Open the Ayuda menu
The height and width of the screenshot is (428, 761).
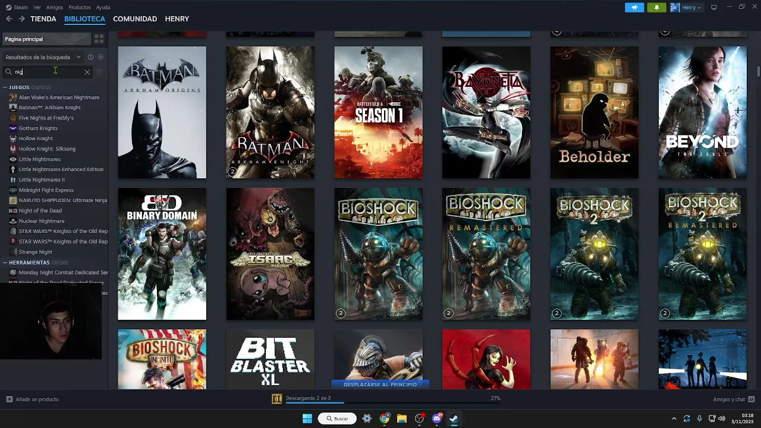103,7
